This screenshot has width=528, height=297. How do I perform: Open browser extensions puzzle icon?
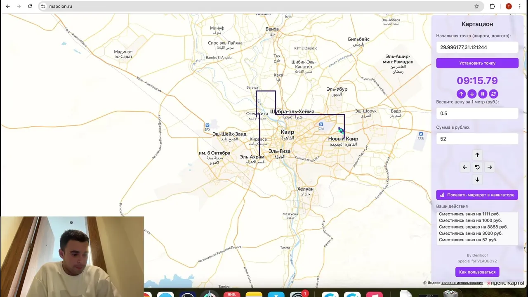pyautogui.click(x=492, y=6)
